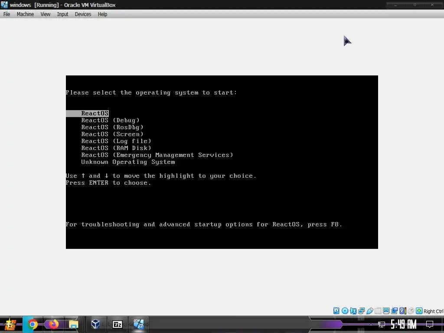Maximize the VirtualBox window
444x333 pixels.
pyautogui.click(x=415, y=5)
